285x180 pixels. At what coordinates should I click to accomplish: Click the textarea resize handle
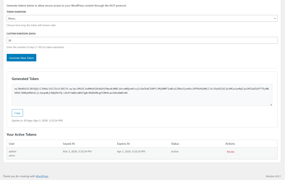click(271, 104)
